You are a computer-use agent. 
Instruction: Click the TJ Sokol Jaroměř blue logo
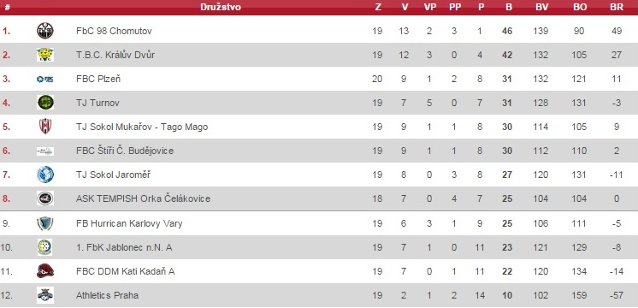click(x=45, y=175)
